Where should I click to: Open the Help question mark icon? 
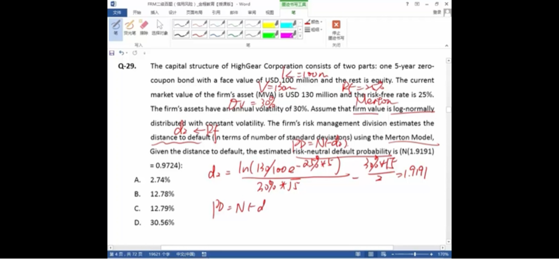pyautogui.click(x=407, y=4)
